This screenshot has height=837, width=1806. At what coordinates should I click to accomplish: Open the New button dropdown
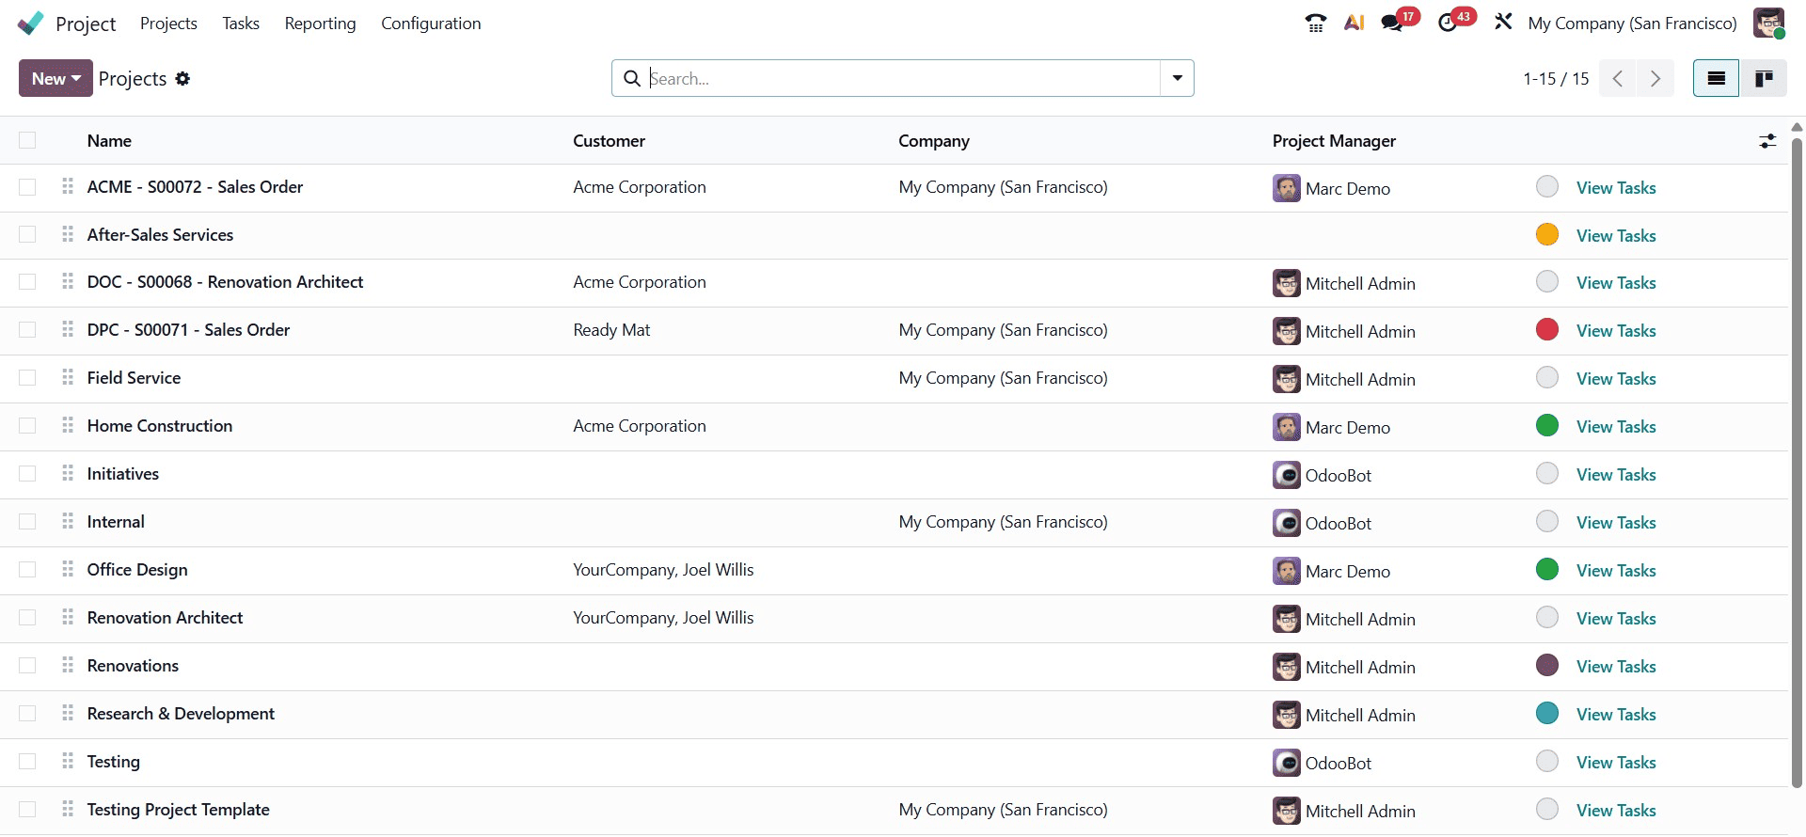pos(55,78)
